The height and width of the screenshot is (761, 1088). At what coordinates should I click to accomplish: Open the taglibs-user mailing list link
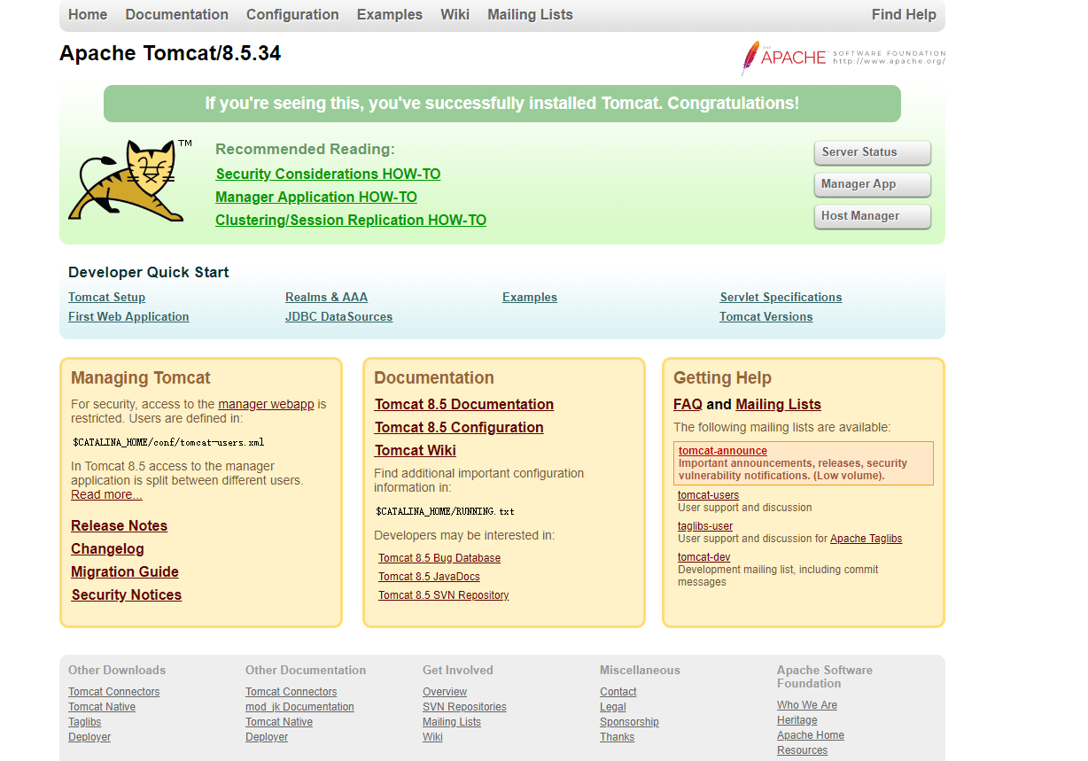[705, 526]
